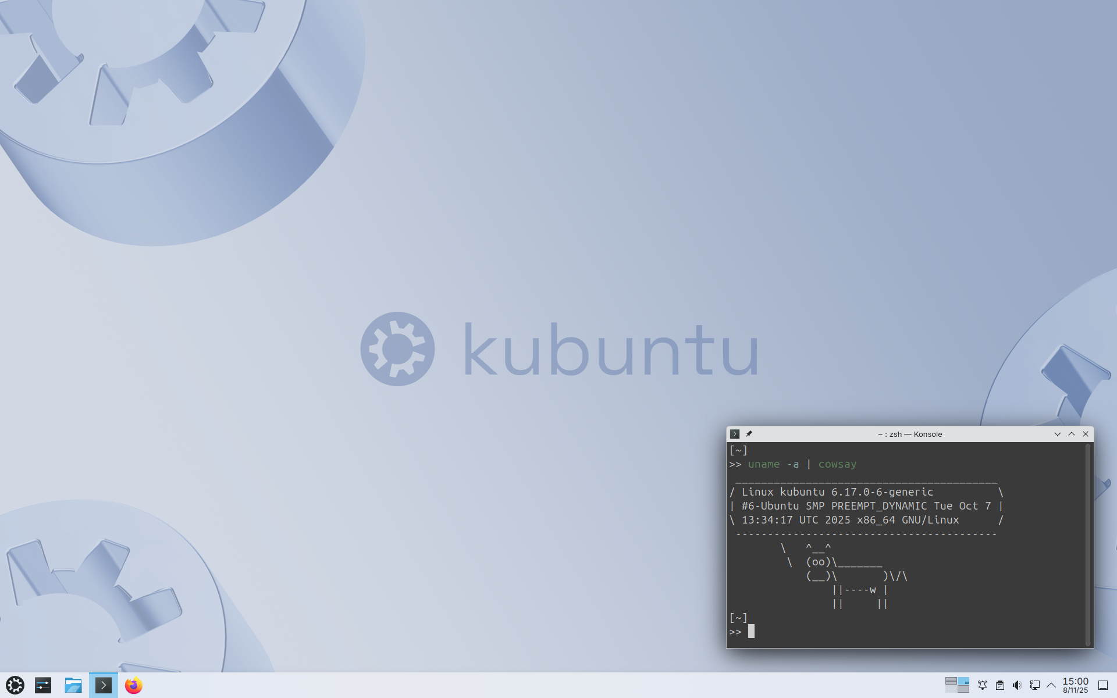Expand the hidden system tray icons
This screenshot has height=698, width=1117.
(x=1051, y=685)
